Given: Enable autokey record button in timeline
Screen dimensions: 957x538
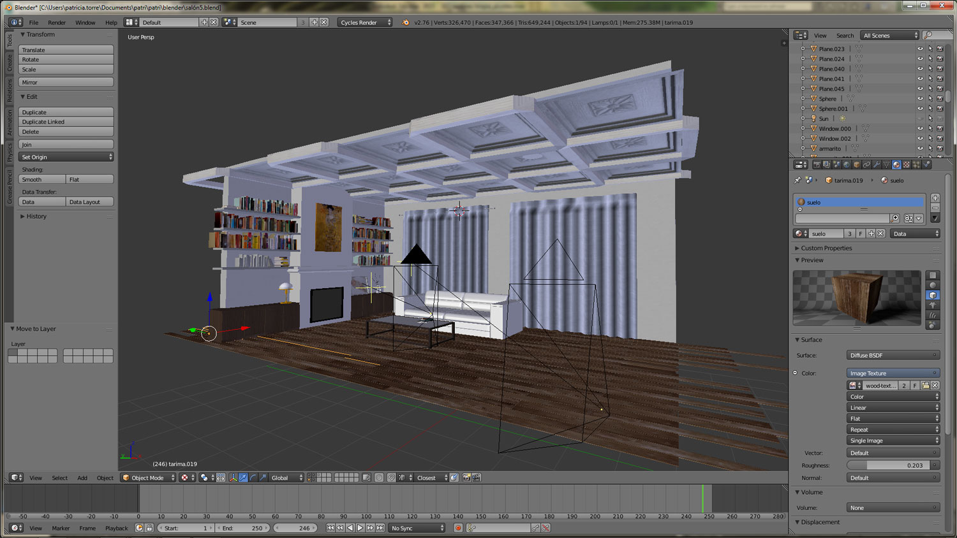Looking at the screenshot, I should coord(459,528).
